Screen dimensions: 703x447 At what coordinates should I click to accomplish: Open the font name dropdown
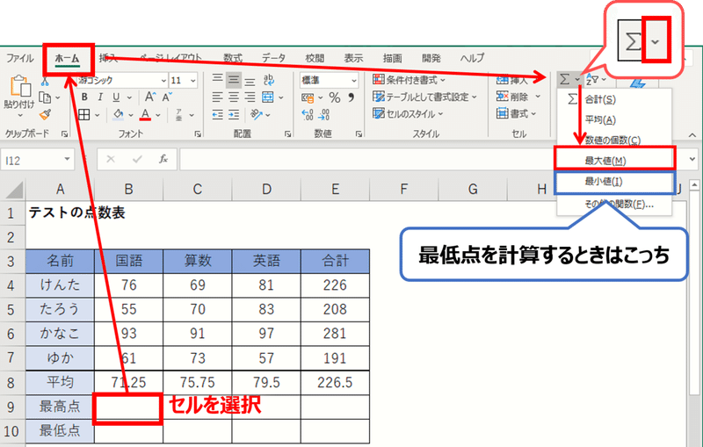[x=163, y=81]
